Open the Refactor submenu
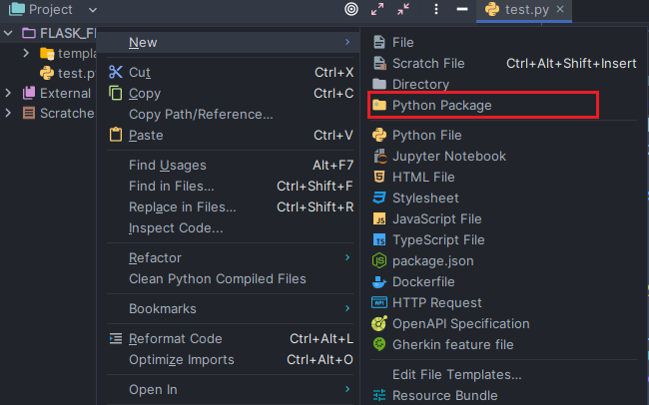 [155, 257]
